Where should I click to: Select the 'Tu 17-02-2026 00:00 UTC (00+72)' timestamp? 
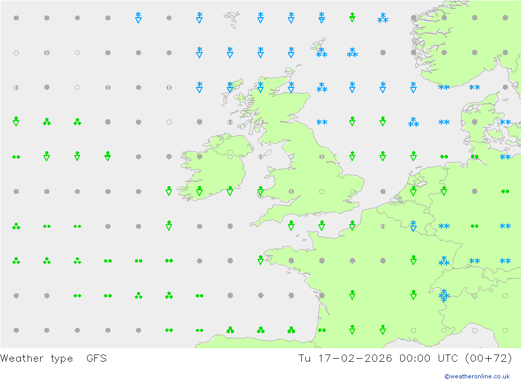(x=405, y=359)
